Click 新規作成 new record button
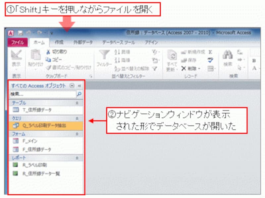 pyautogui.click(x=193, y=52)
